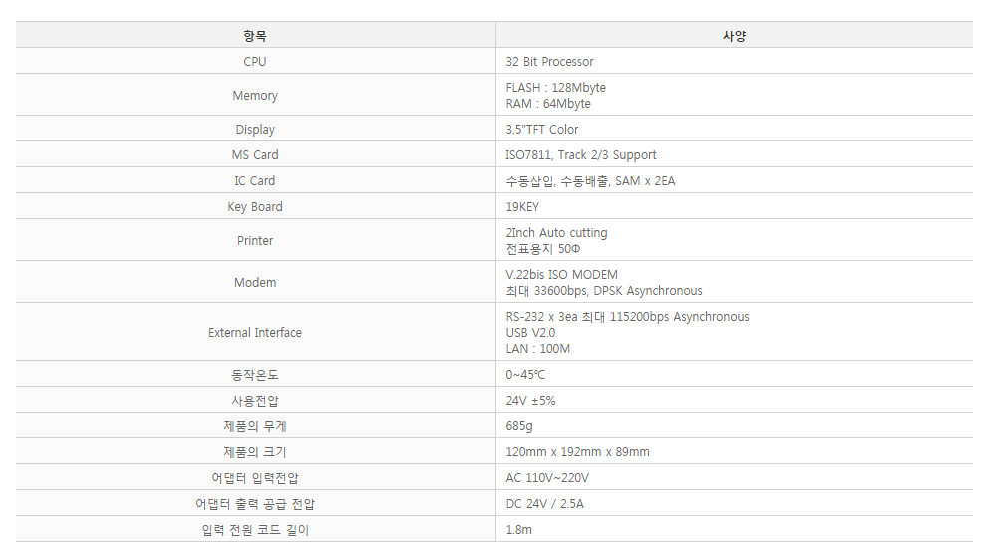The image size is (991, 558).
Task: Select the Printer row label
Action: pyautogui.click(x=255, y=240)
